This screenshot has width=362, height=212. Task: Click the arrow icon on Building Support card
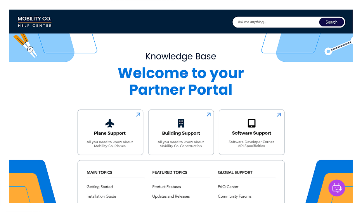point(208,115)
